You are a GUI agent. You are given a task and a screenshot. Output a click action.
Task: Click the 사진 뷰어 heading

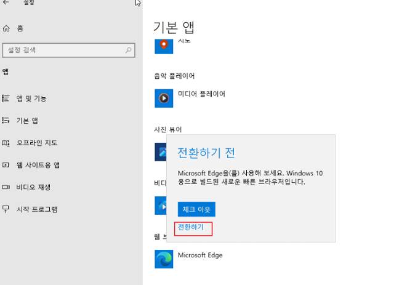point(168,130)
